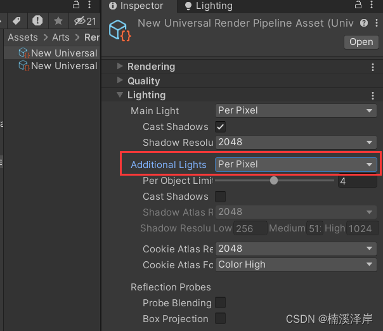Toggle hidden packages visibility showing 21
Image resolution: width=383 pixels, height=331 pixels.
(x=85, y=22)
